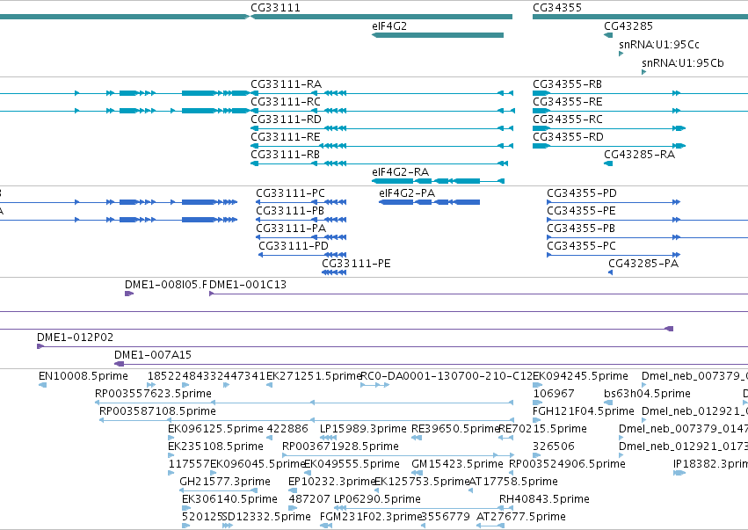Click snRNA:U1:95Cc gene label

pyautogui.click(x=659, y=44)
